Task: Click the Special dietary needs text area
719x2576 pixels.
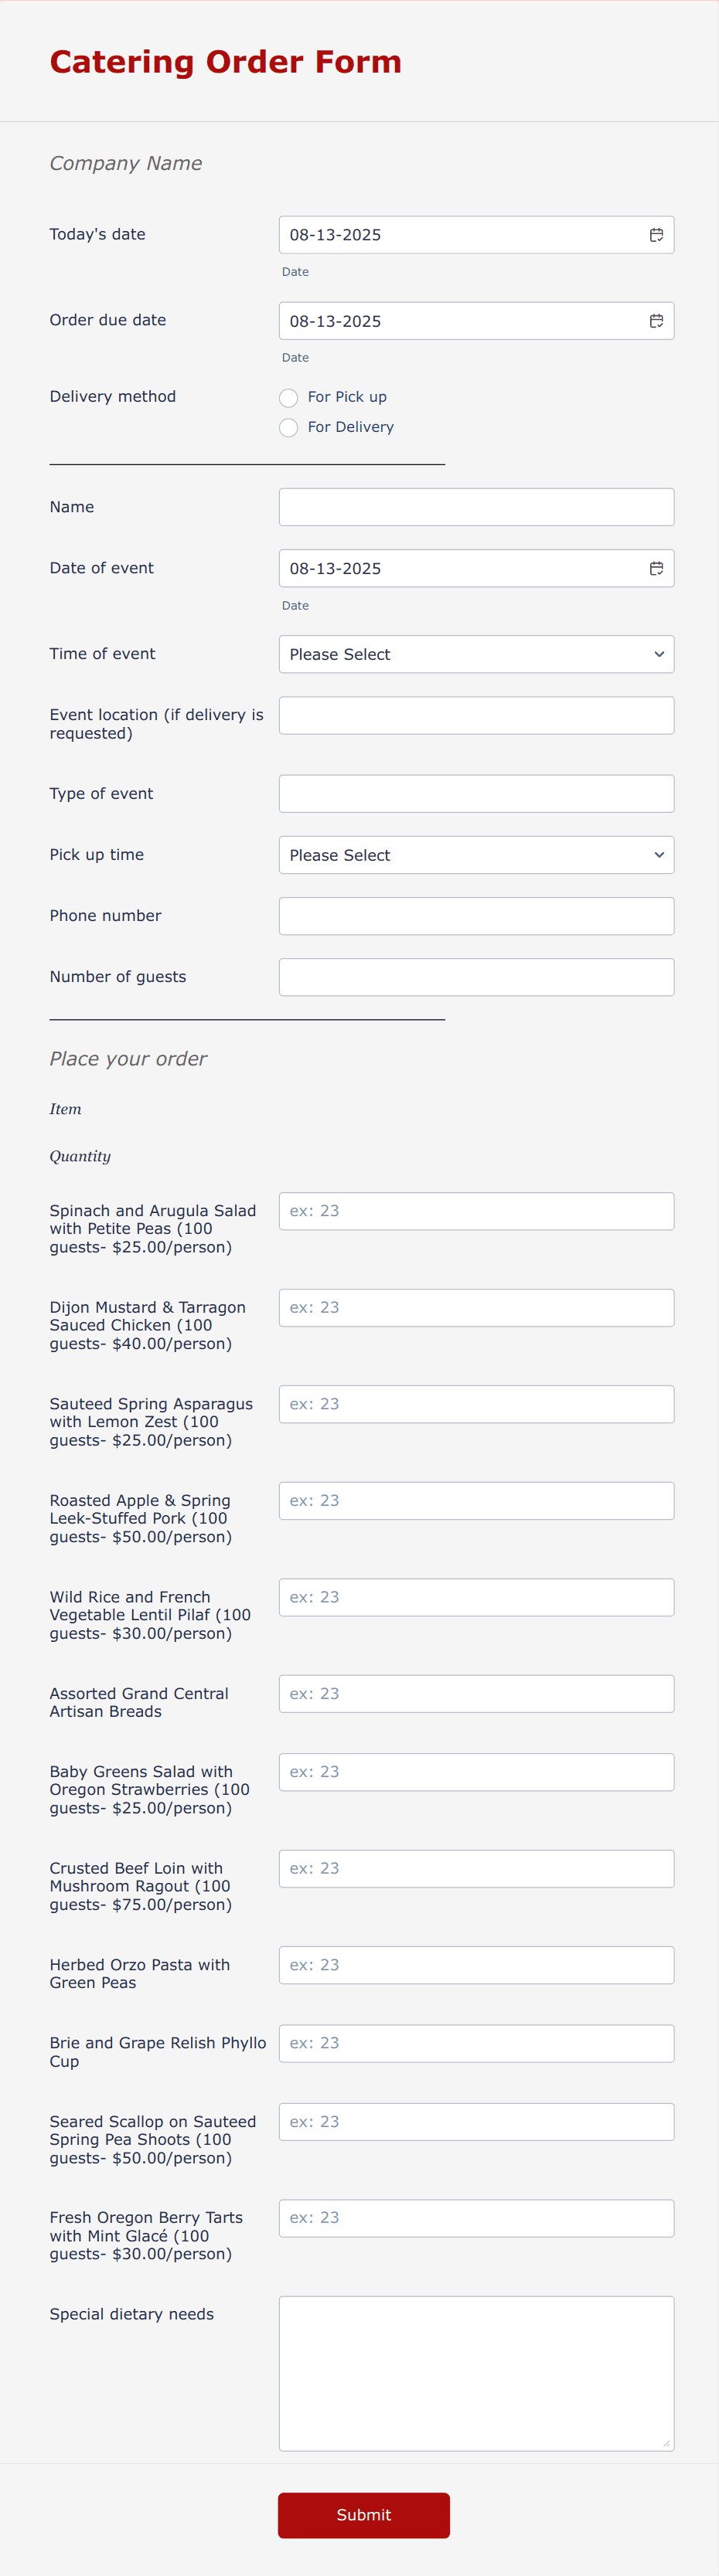Action: click(476, 2370)
